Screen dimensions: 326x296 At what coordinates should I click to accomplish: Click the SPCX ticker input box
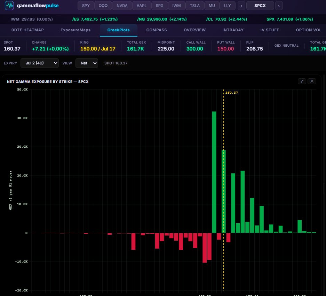coord(260,6)
